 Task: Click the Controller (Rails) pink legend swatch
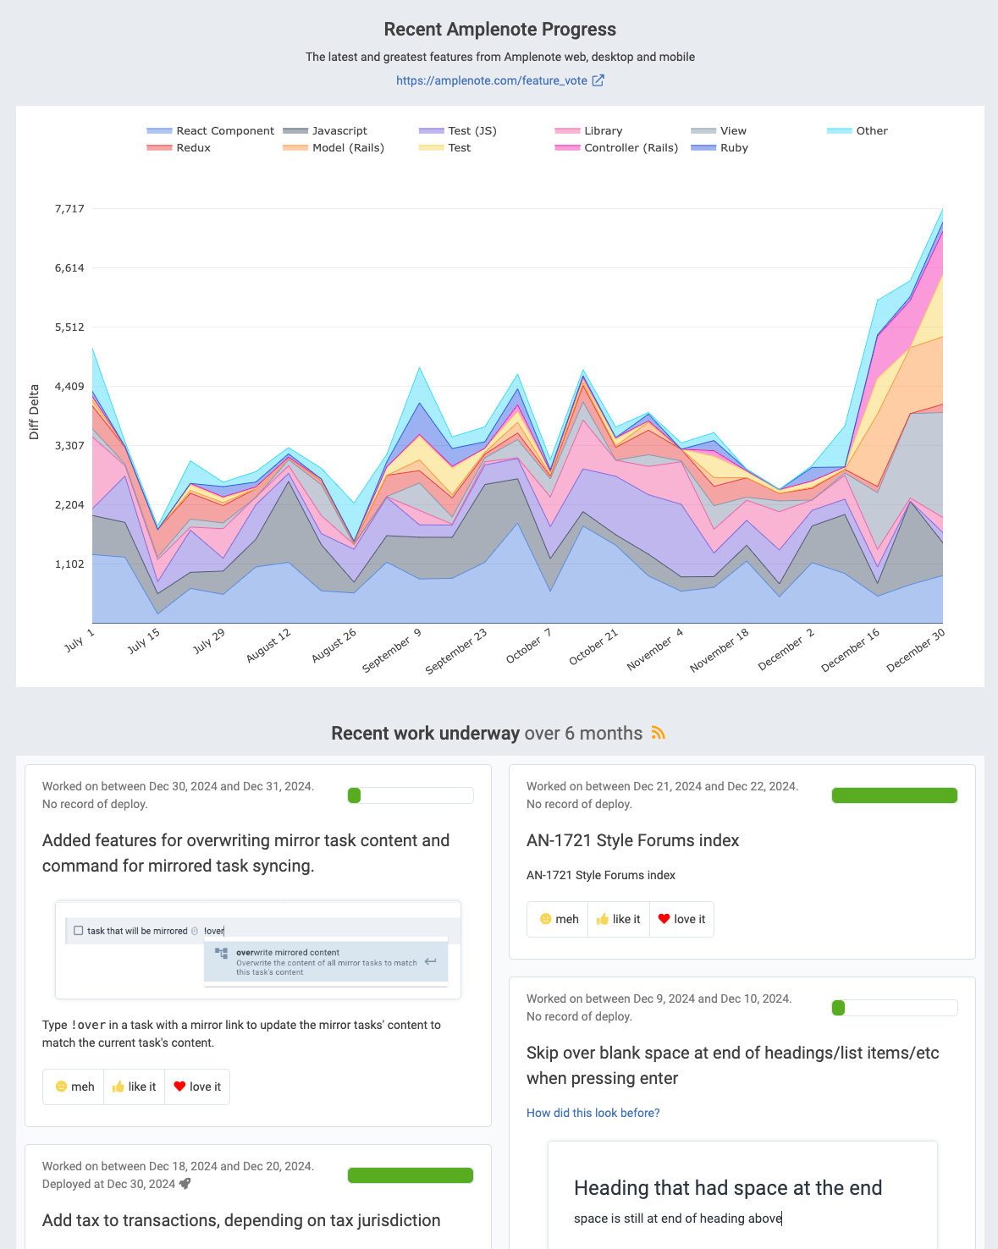(567, 148)
